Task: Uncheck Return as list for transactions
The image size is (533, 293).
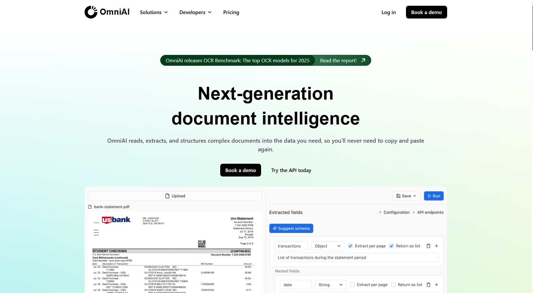Action: pos(391,246)
